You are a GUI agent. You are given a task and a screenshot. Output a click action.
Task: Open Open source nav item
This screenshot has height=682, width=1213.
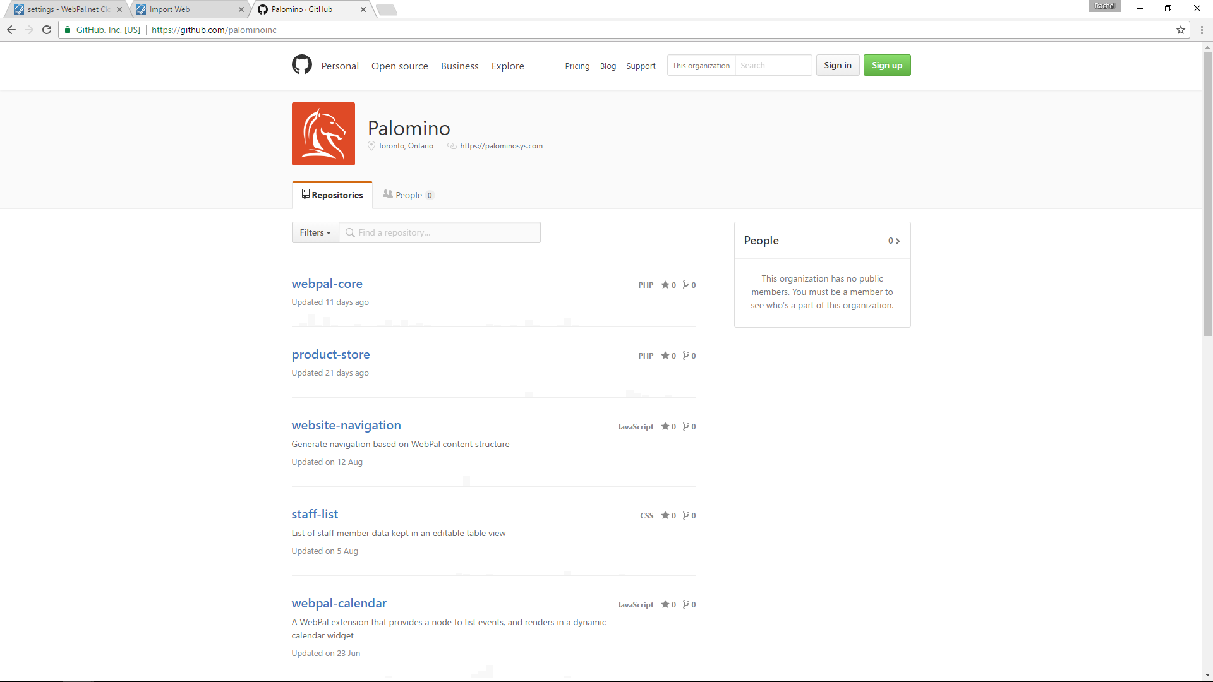pos(400,66)
